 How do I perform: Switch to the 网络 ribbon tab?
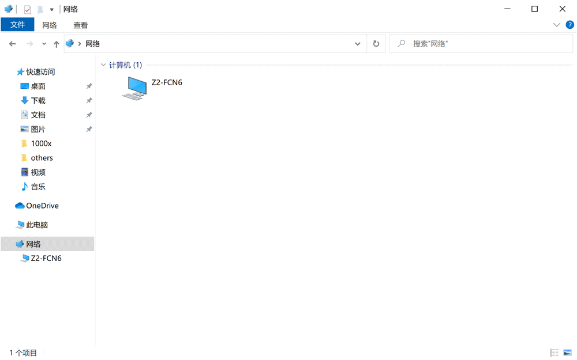coord(49,25)
